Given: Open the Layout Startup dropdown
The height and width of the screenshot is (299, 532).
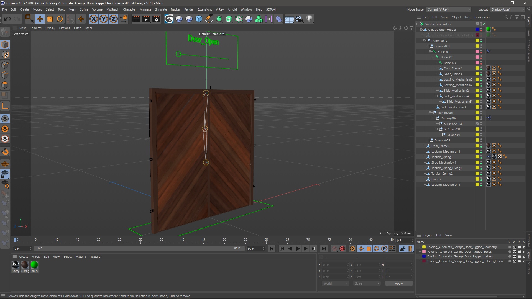Looking at the screenshot, I should click(508, 9).
